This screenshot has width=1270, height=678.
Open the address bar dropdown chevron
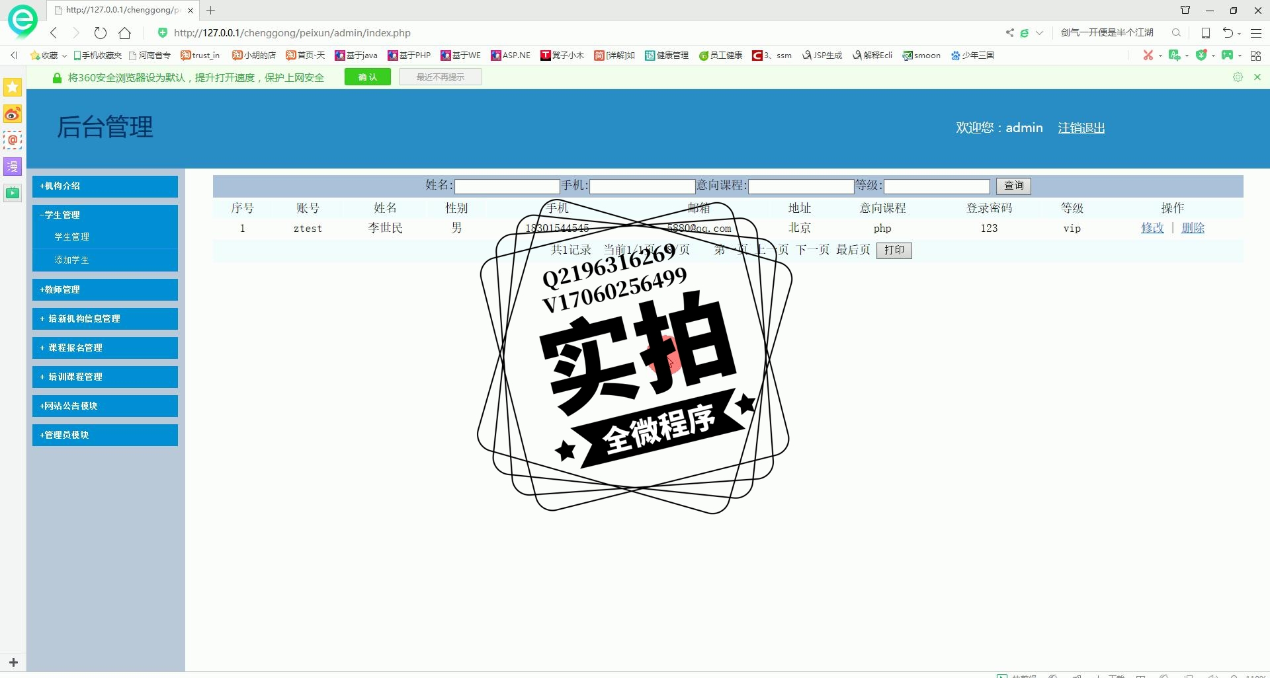pos(1039,32)
